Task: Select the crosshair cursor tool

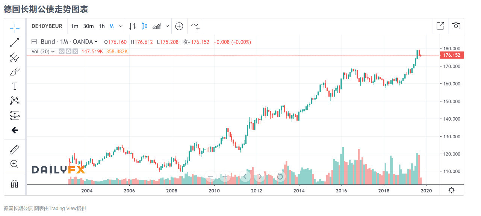Action: point(15,28)
